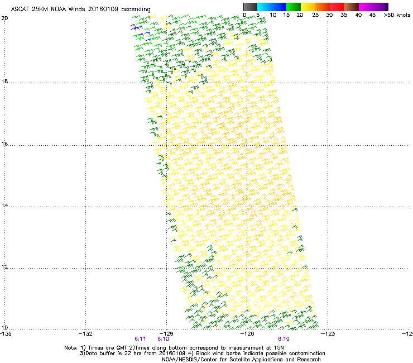The image size is (413, 363).
Task: Click the latitude axis label '16'
Action: [x=4, y=144]
